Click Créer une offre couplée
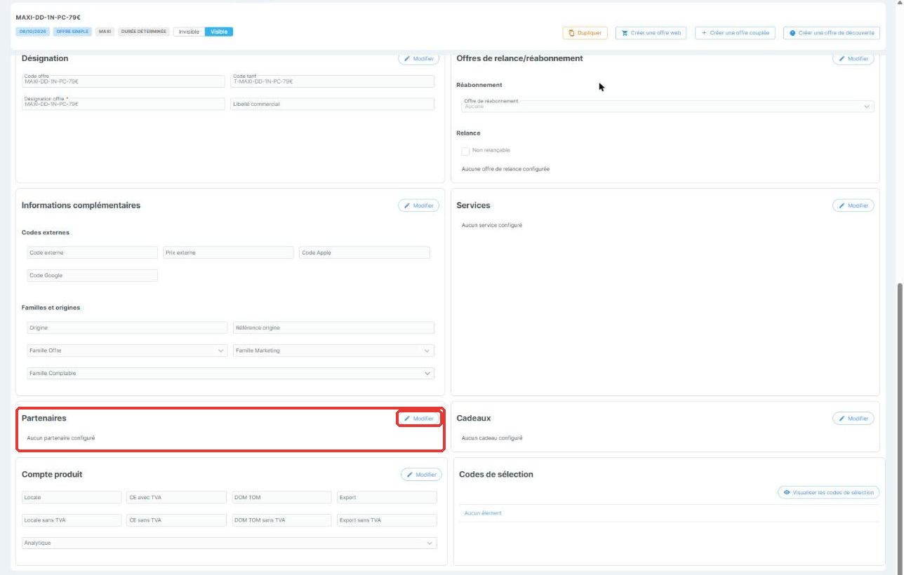The height and width of the screenshot is (575, 904). coord(735,33)
